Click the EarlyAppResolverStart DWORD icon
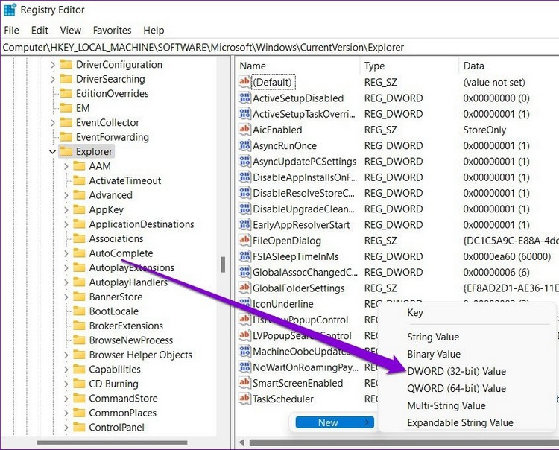Image resolution: width=559 pixels, height=450 pixels. (x=244, y=225)
